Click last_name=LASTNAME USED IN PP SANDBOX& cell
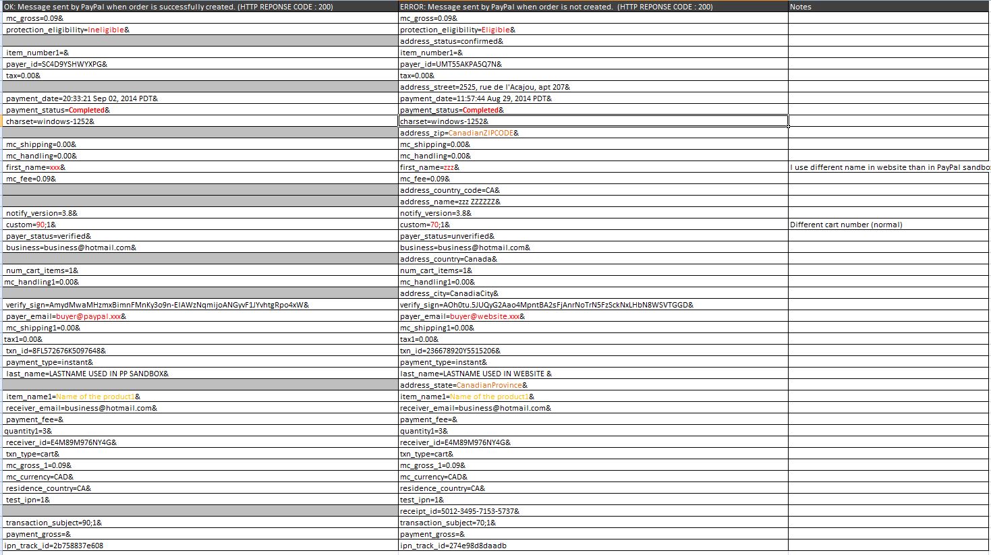Viewport: 991px width, 555px height. pos(200,374)
